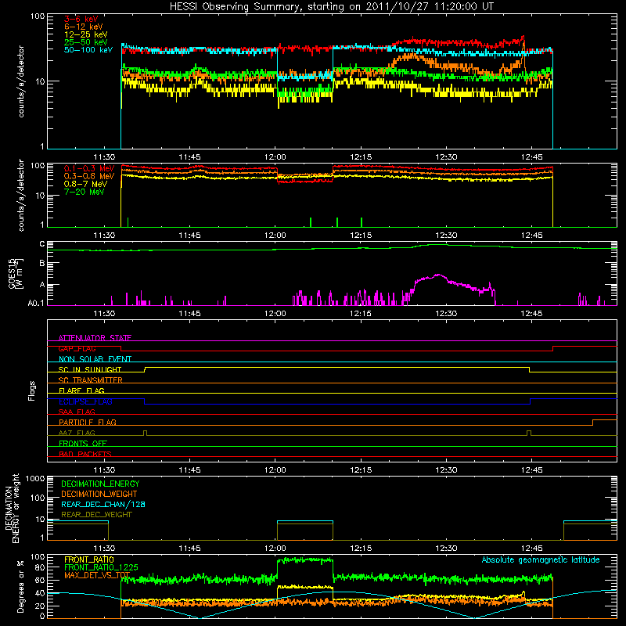Click the vertical Flags axis title
The image size is (626, 626).
[32, 390]
